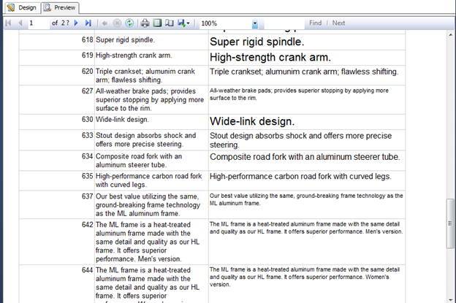Select the cell with ID 642
456x303 pixels.
point(57,242)
